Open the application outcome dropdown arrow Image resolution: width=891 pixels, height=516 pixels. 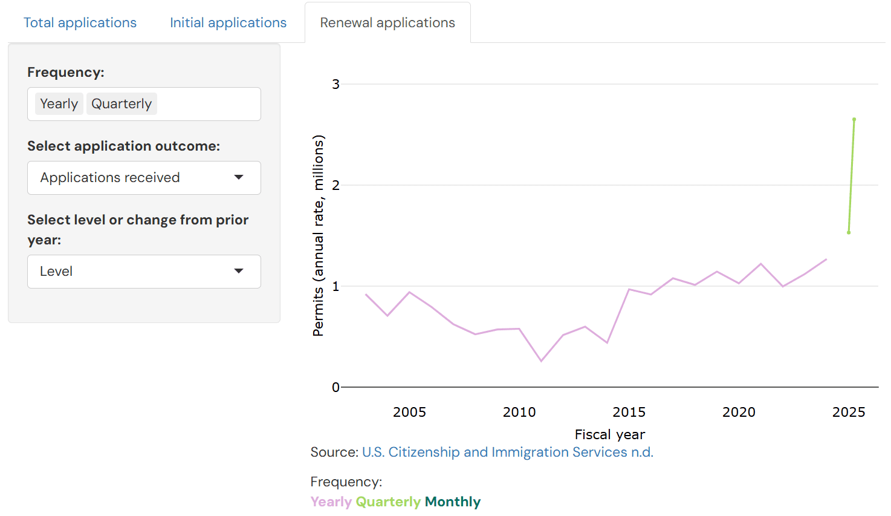(x=239, y=178)
